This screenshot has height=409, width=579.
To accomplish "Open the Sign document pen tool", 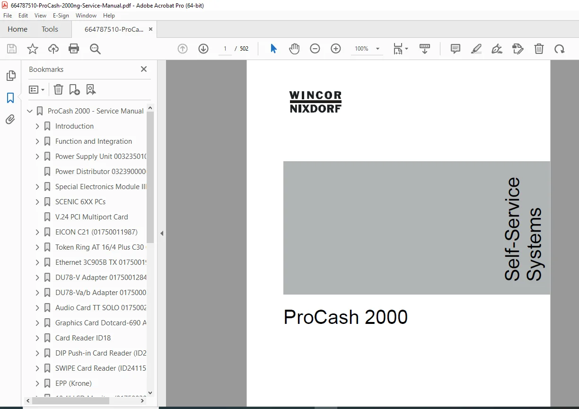I will 497,49.
